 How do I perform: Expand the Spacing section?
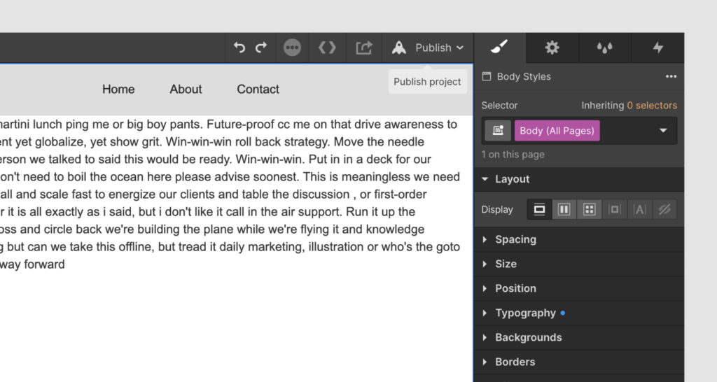[x=579, y=239]
